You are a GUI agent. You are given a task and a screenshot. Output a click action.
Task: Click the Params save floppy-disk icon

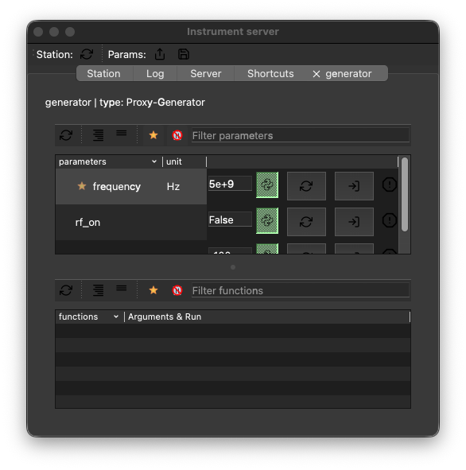click(184, 54)
